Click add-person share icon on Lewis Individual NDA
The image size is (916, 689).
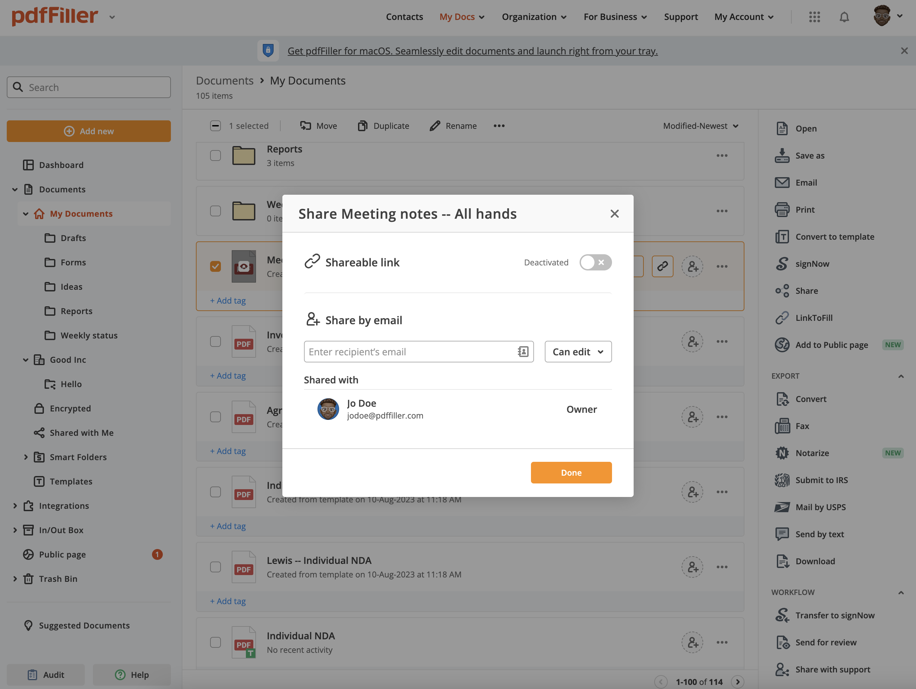pos(692,567)
